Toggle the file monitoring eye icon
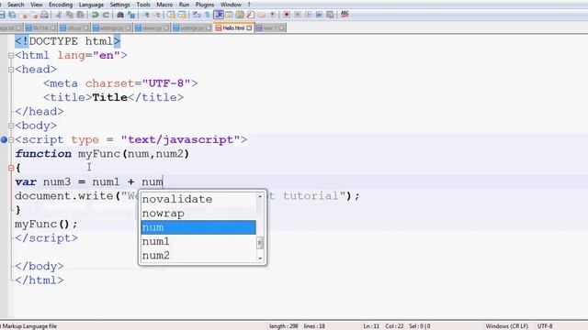 pos(273,15)
